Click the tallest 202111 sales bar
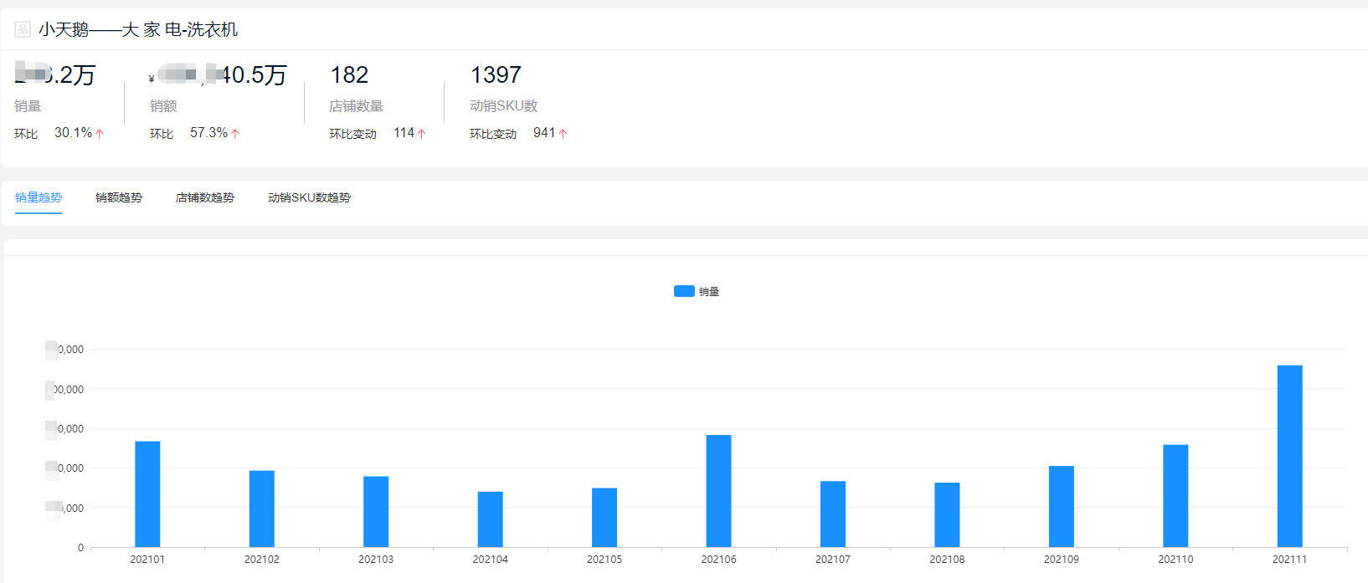The width and height of the screenshot is (1368, 583). tap(1289, 457)
